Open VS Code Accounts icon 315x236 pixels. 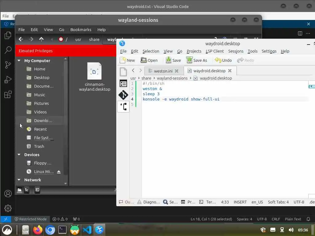(8, 194)
